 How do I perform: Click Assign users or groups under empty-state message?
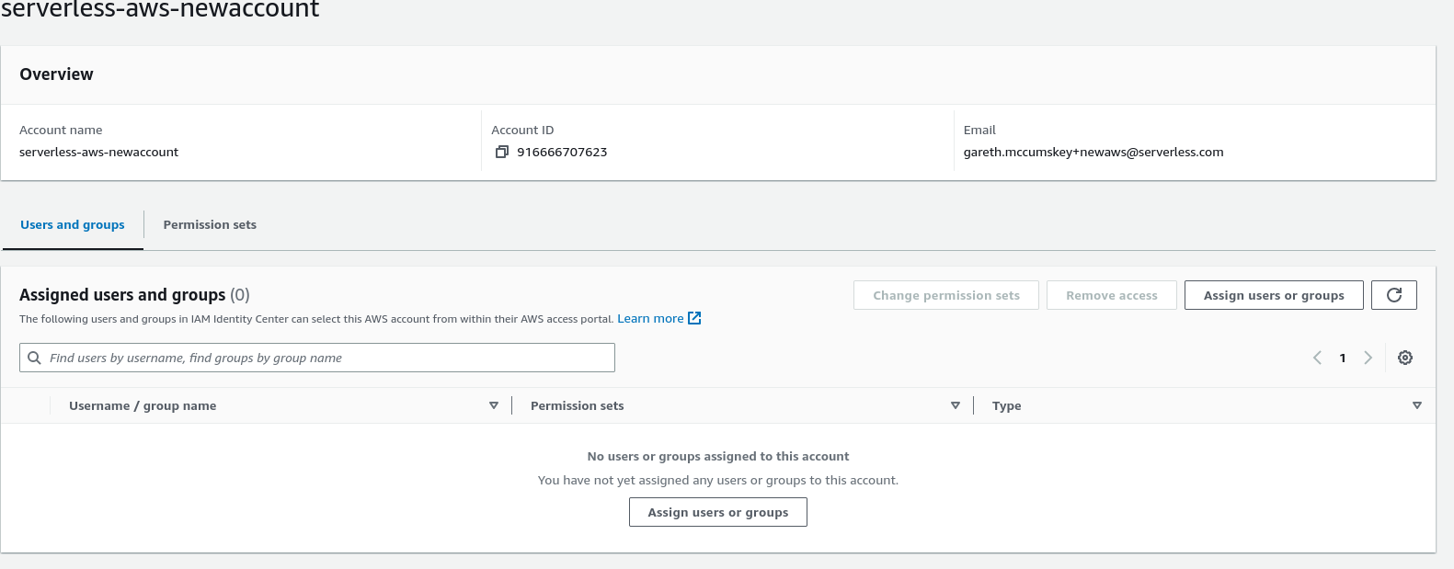point(717,512)
